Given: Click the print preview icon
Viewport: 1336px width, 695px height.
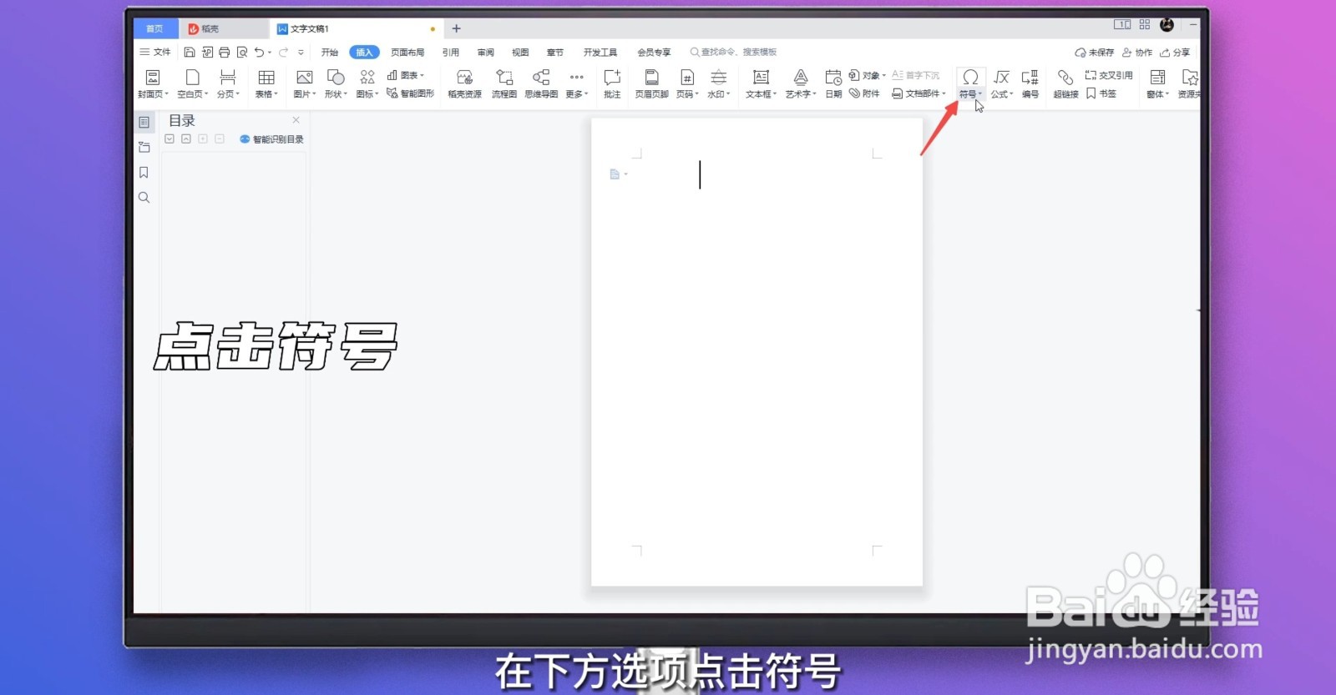Looking at the screenshot, I should click(242, 52).
